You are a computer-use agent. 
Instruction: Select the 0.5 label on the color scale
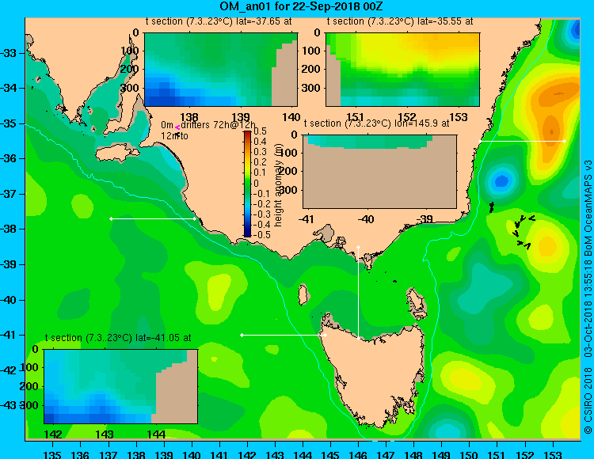tap(260, 131)
